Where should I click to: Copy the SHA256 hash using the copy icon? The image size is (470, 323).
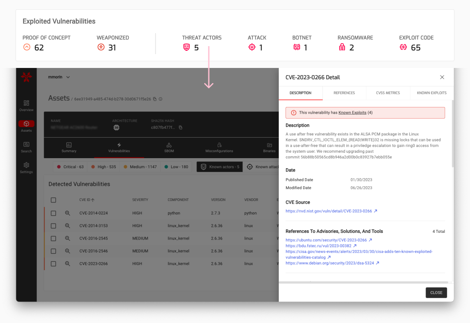(181, 128)
